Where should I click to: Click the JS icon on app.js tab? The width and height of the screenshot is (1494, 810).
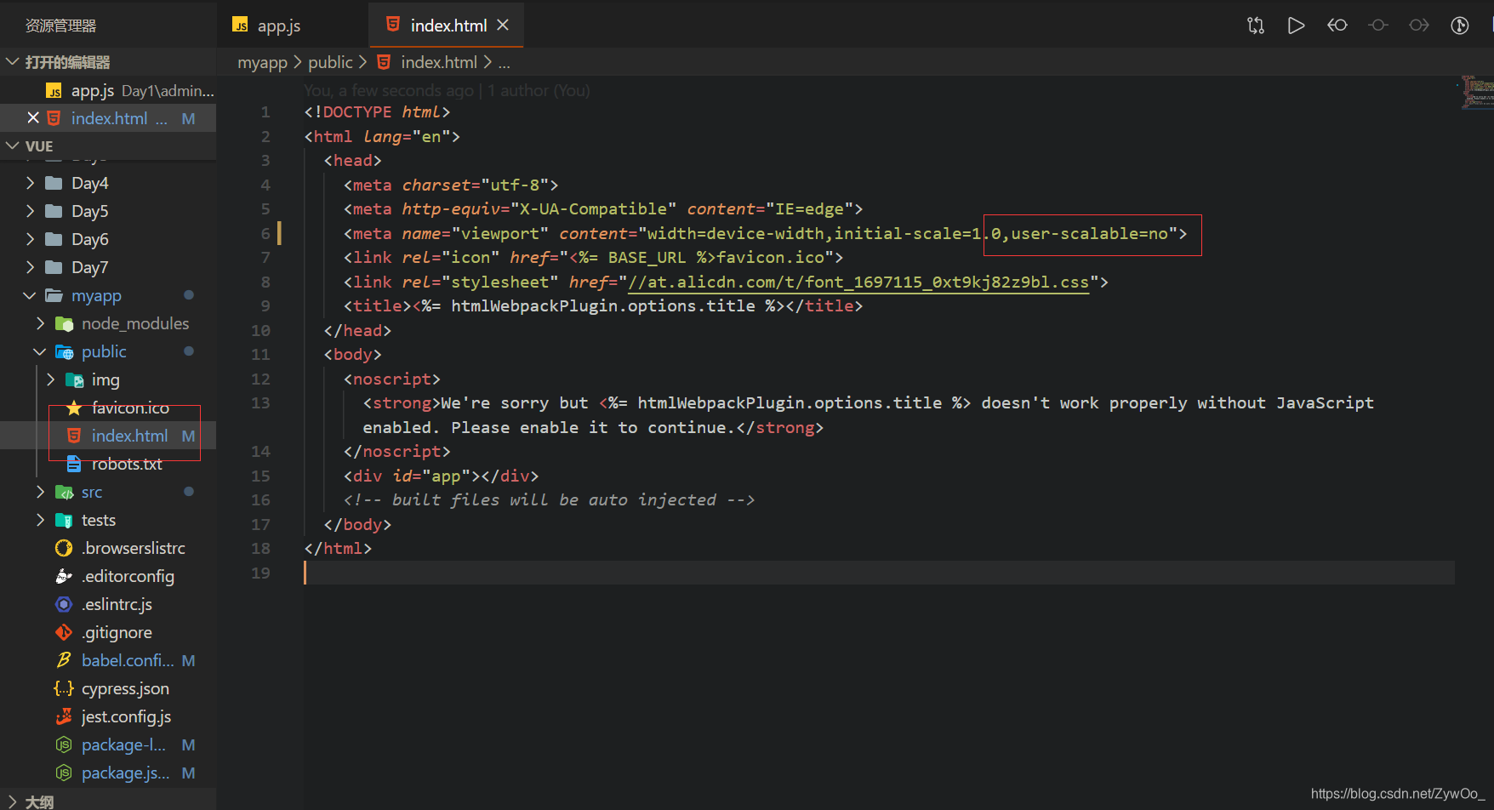pyautogui.click(x=241, y=26)
